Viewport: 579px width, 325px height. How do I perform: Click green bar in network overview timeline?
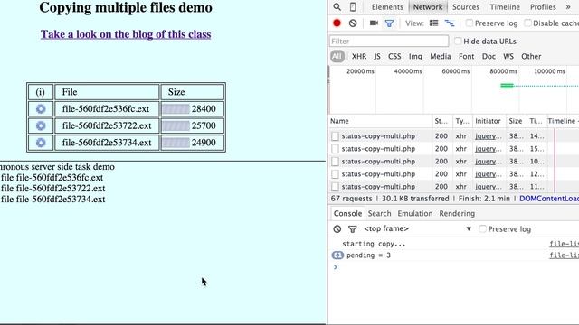click(507, 86)
